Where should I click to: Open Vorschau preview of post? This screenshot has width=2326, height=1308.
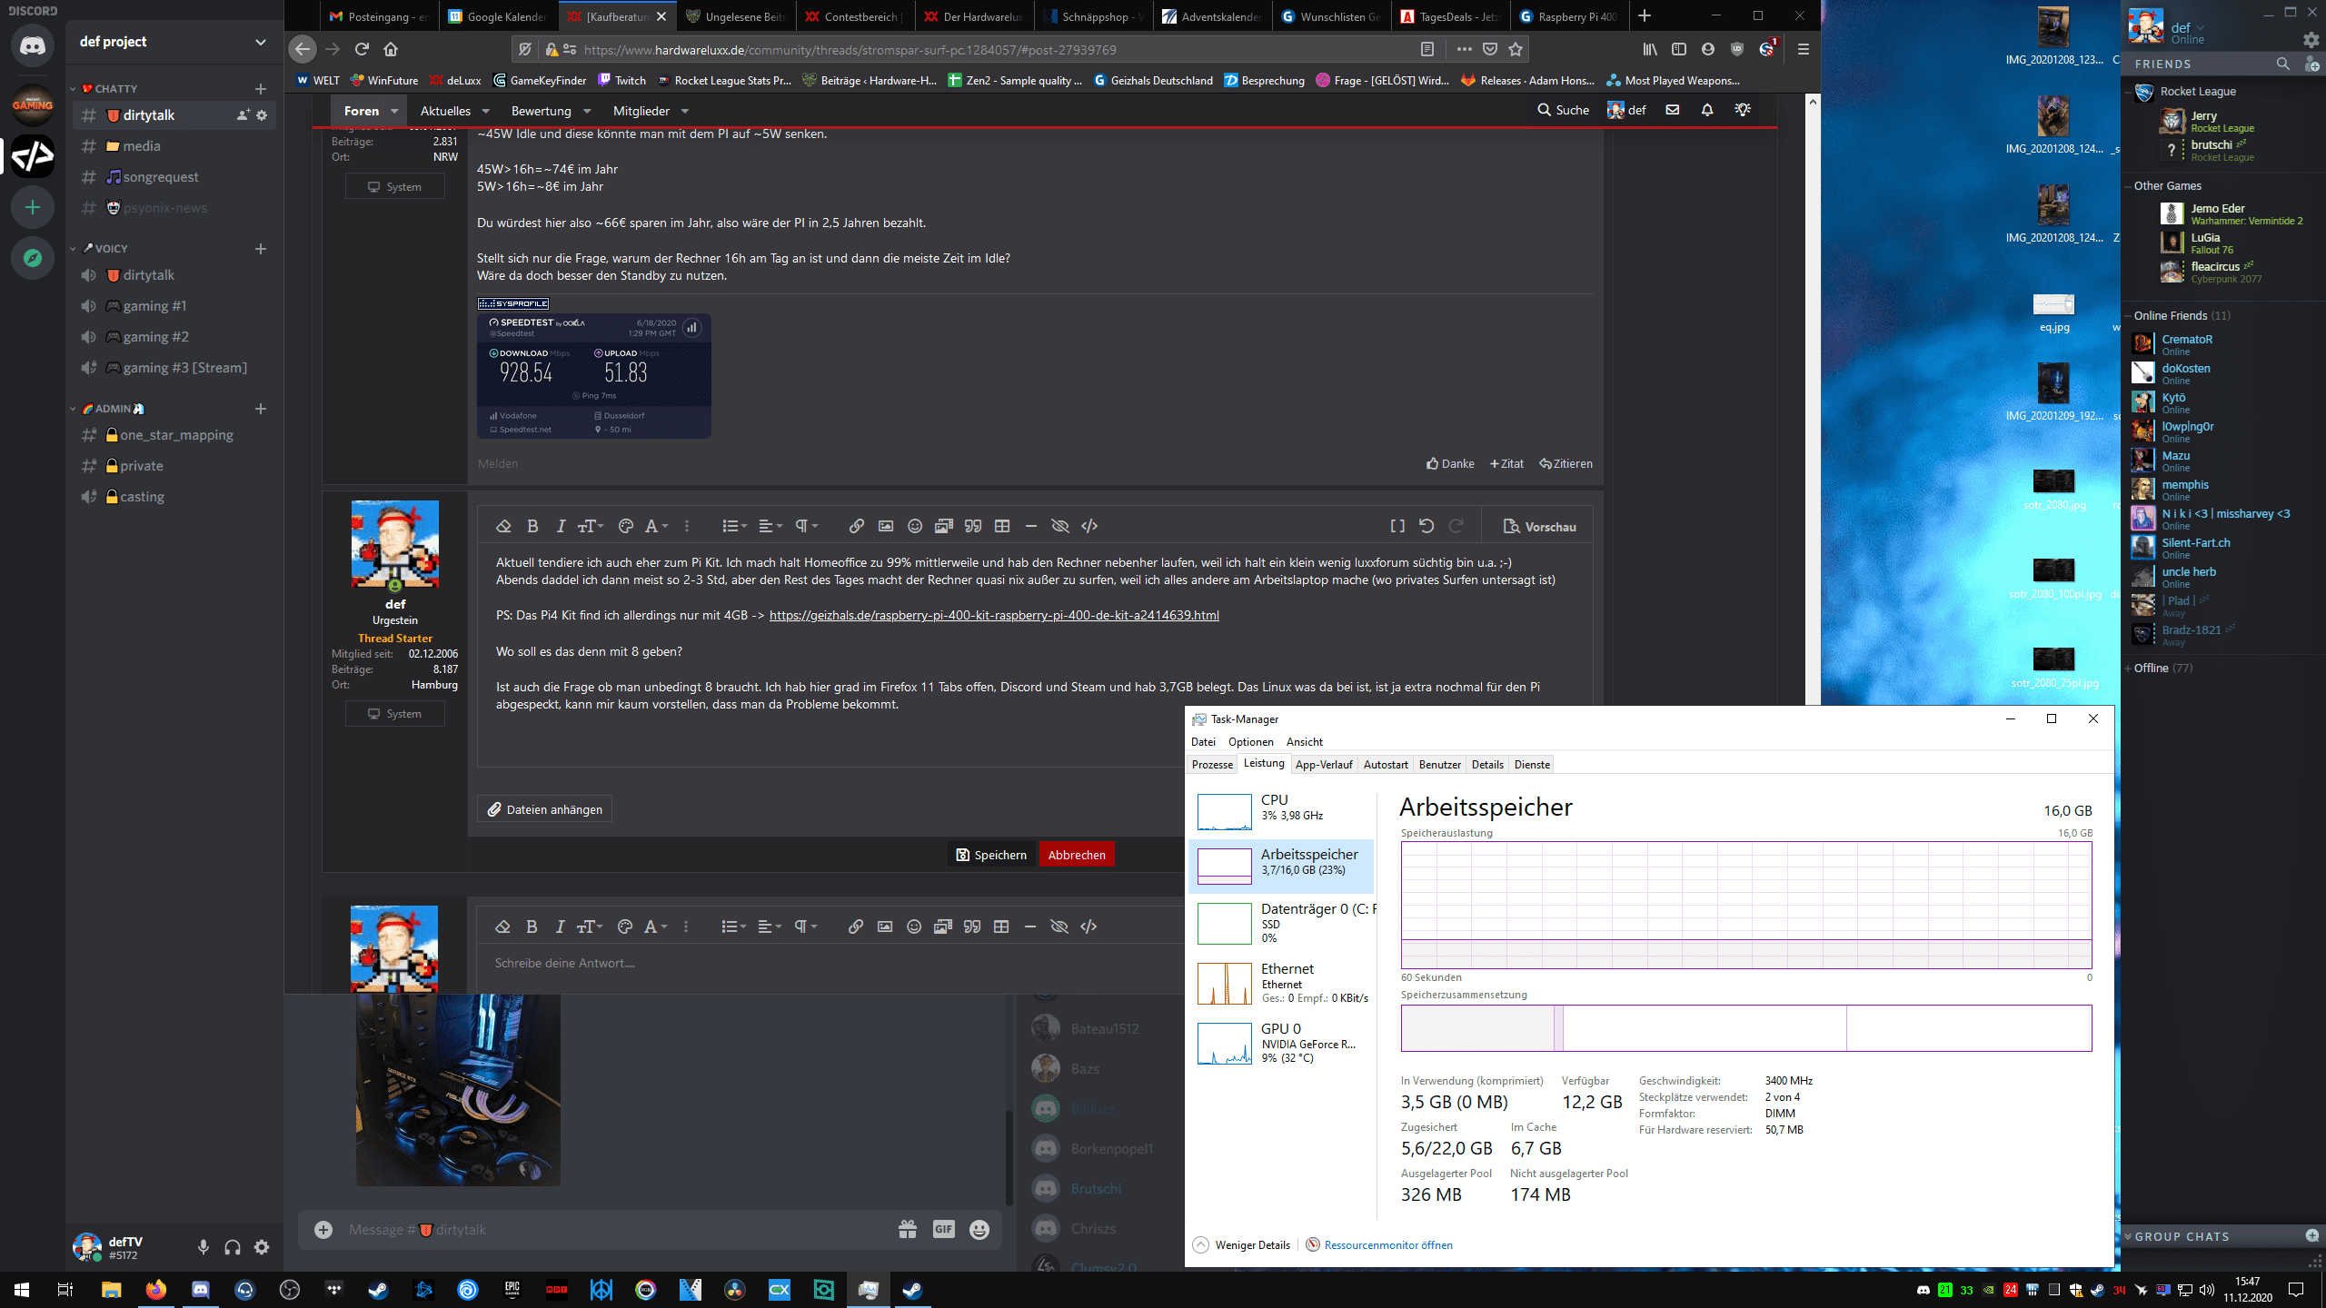coord(1540,527)
